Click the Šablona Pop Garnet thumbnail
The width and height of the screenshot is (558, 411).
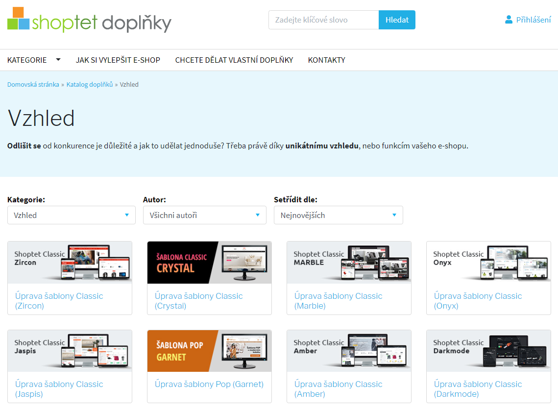tap(209, 351)
